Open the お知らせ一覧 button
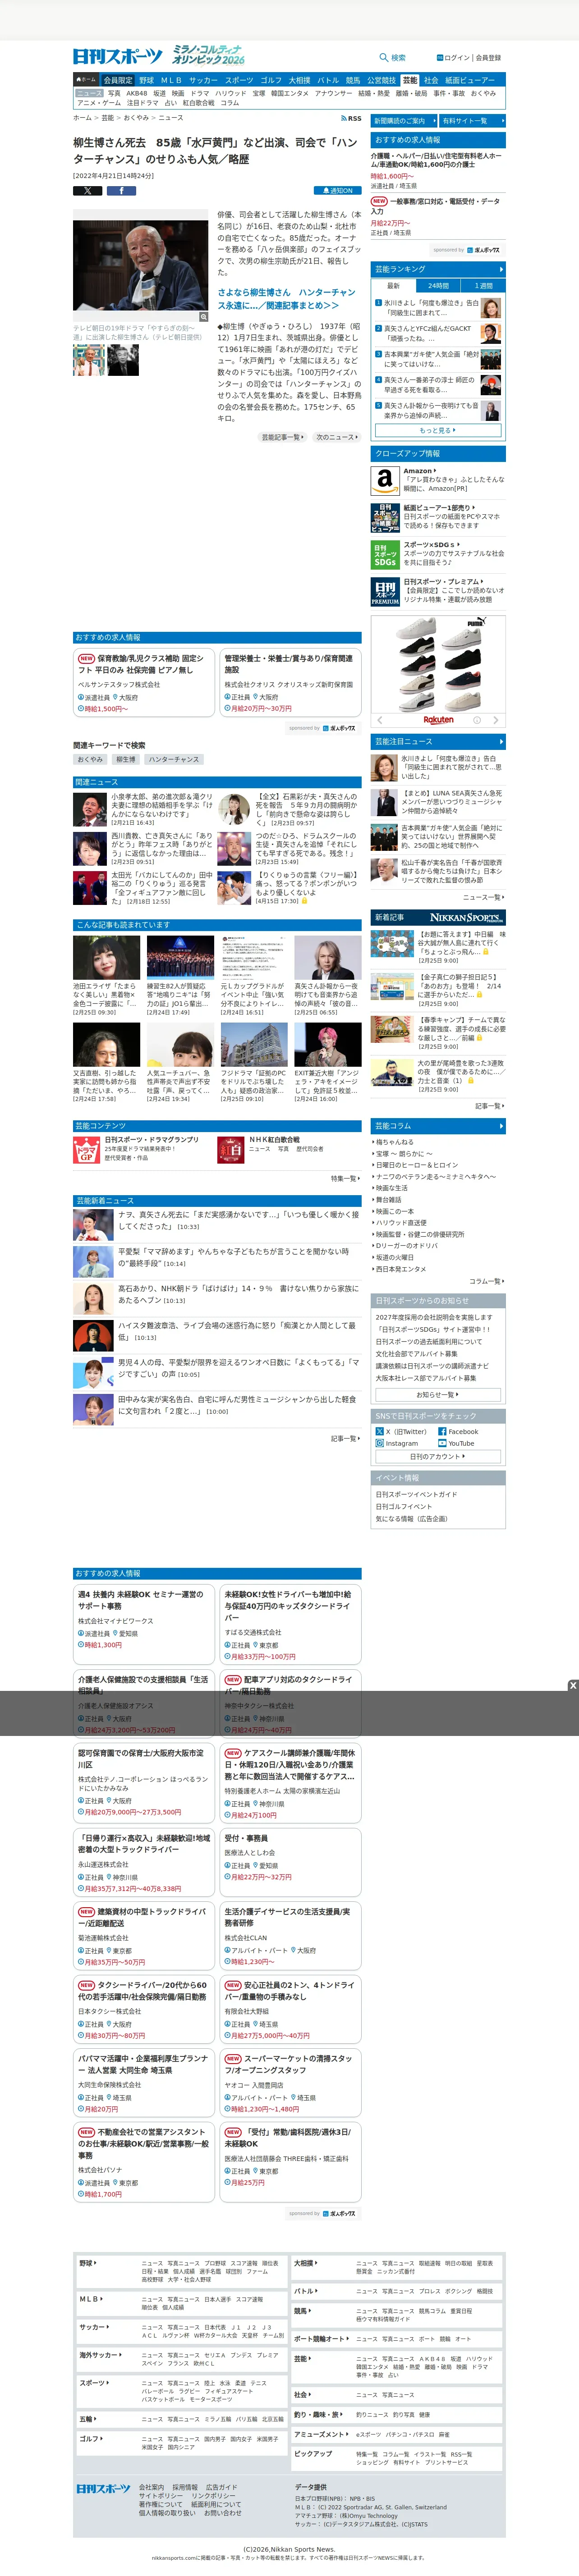The height and width of the screenshot is (2576, 579). click(438, 1394)
